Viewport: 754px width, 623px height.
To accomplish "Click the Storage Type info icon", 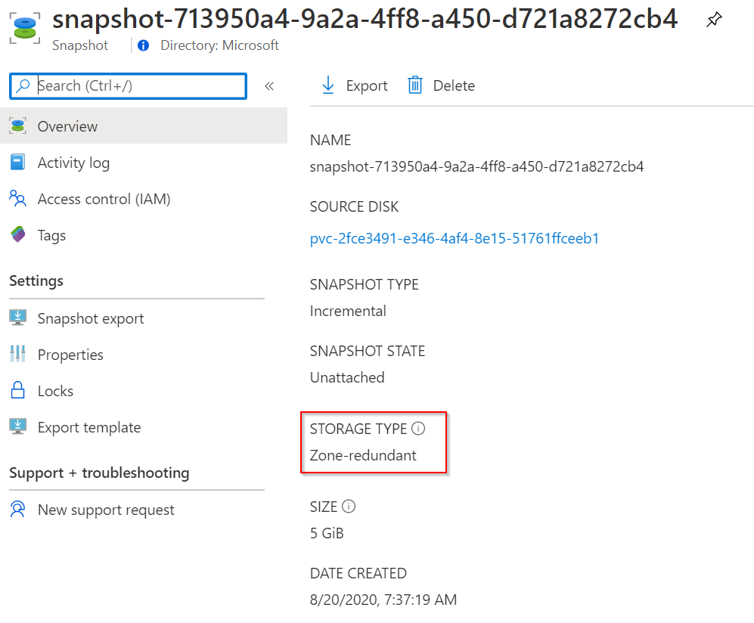I will [x=418, y=429].
